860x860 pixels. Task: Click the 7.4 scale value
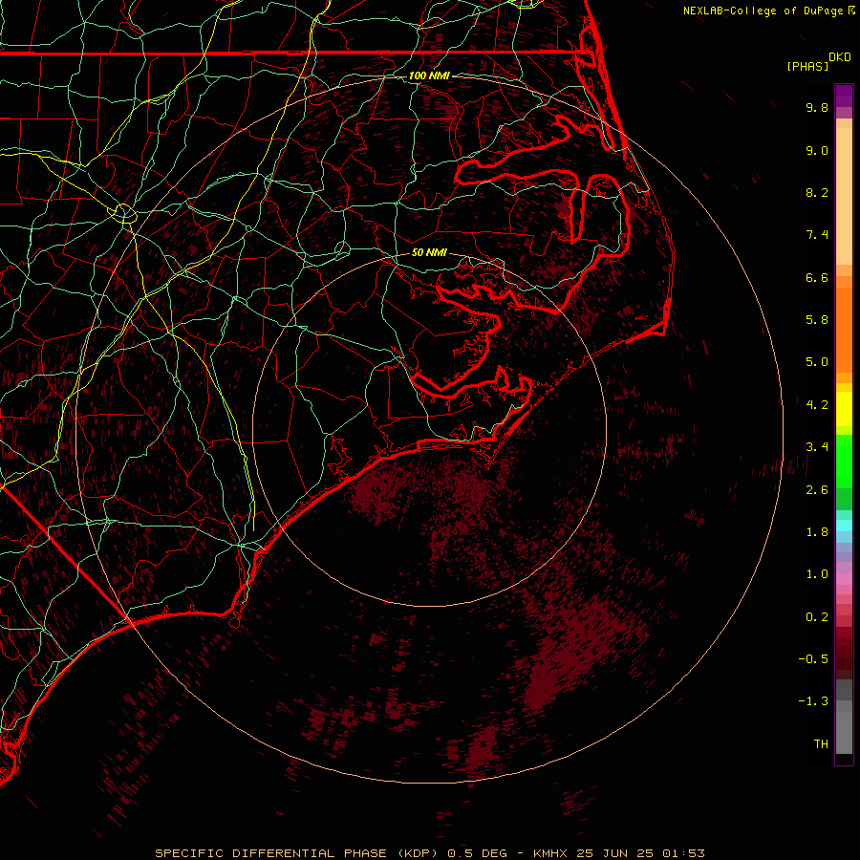tap(817, 235)
